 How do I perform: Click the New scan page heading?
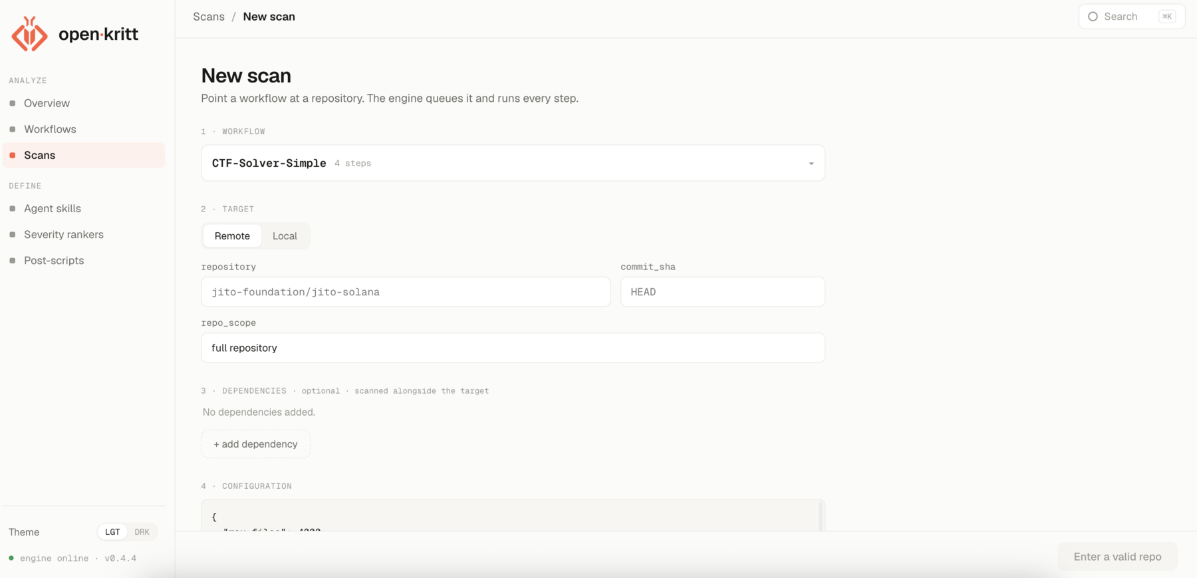click(x=246, y=76)
